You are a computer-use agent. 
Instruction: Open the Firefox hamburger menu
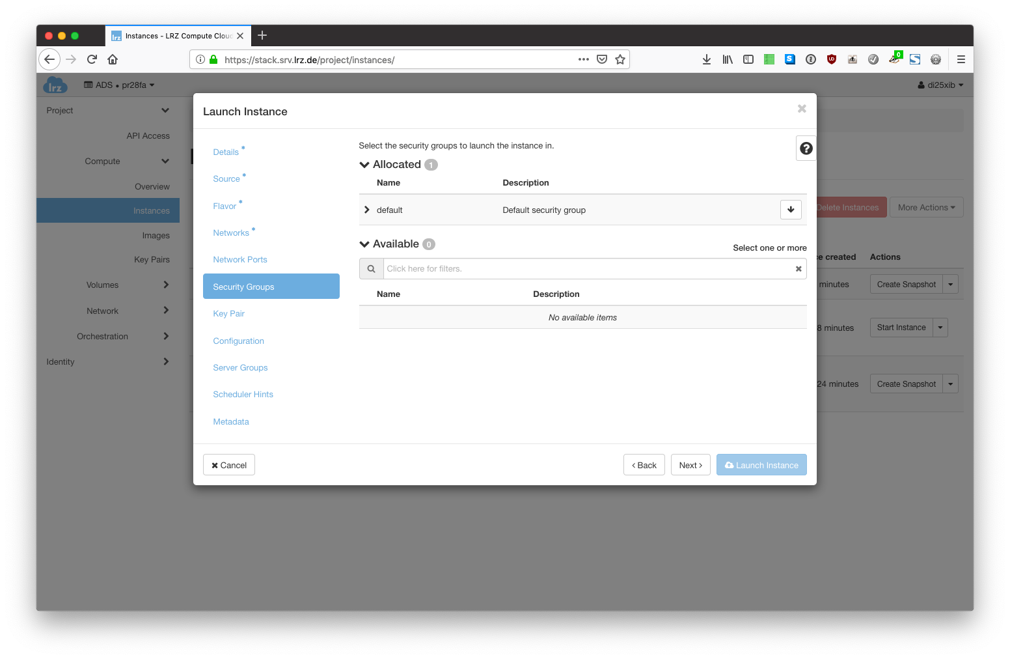(x=961, y=59)
